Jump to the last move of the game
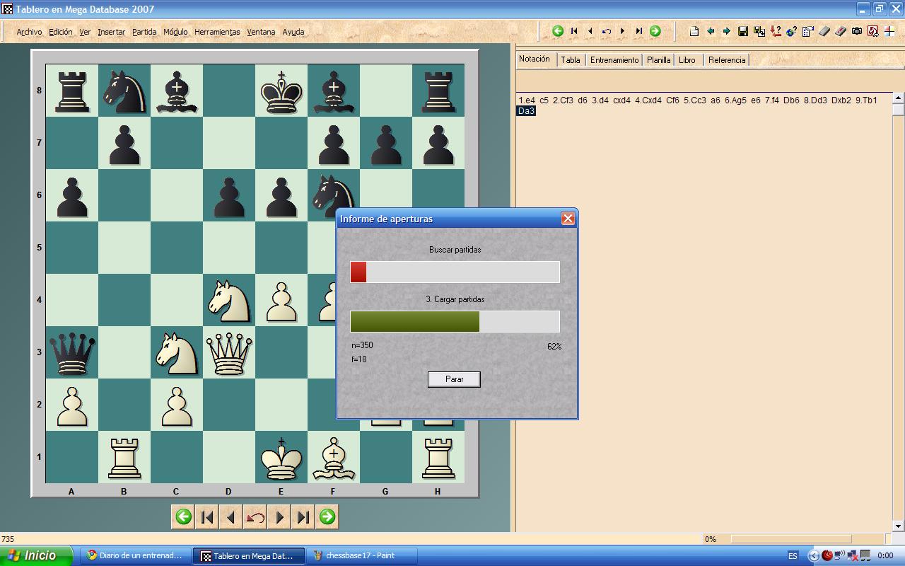This screenshot has height=566, width=905. click(303, 516)
